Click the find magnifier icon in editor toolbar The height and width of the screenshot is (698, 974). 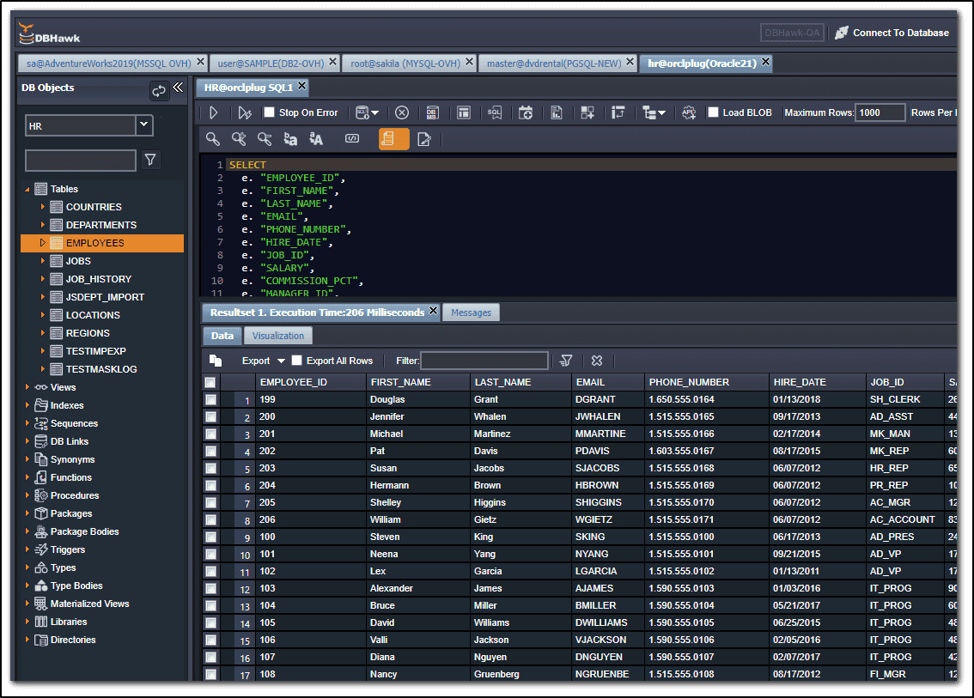[x=213, y=139]
